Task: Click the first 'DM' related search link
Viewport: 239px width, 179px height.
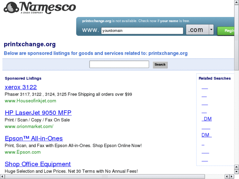Action: 207,119
